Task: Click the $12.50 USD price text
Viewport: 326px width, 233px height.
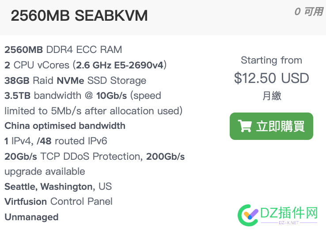Action: (272, 78)
